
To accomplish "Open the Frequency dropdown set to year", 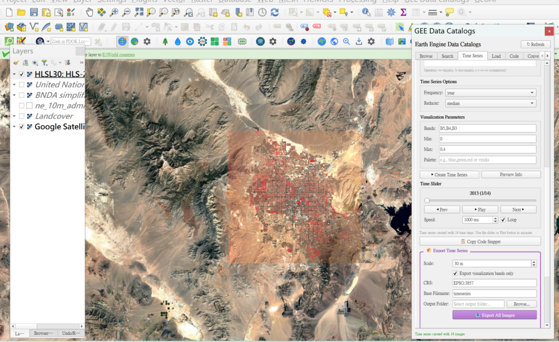I will point(490,93).
